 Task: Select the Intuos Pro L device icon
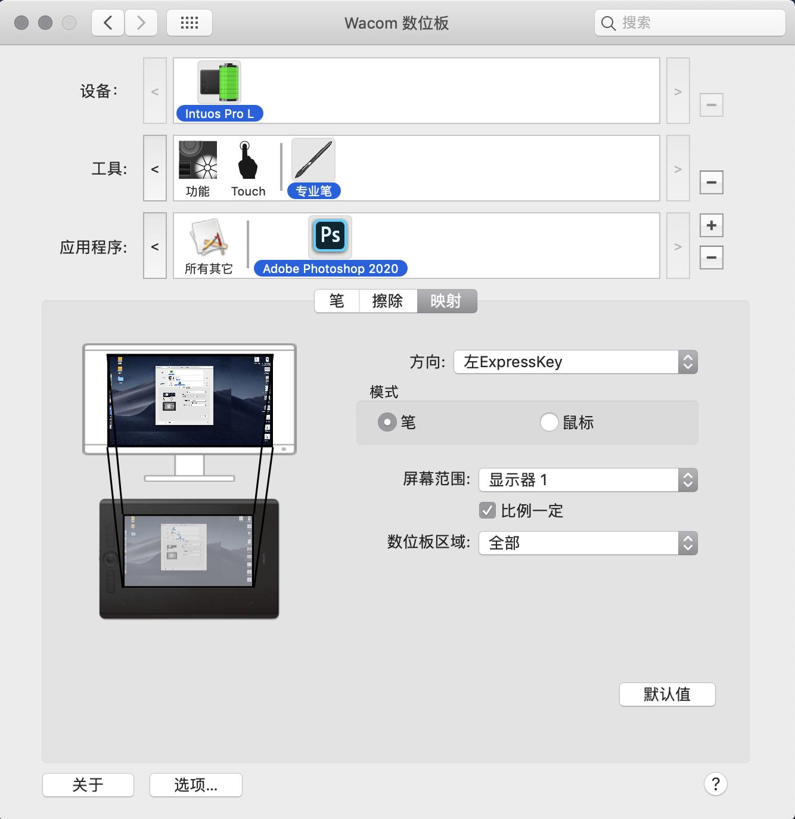click(219, 83)
